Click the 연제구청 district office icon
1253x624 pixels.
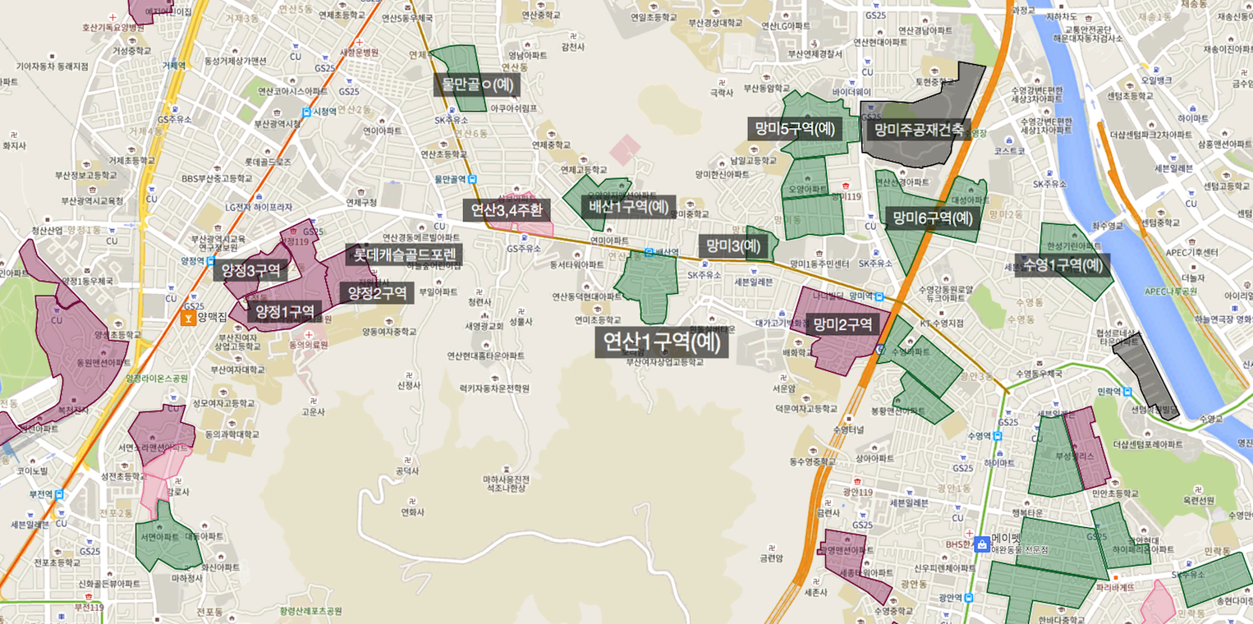point(362,191)
